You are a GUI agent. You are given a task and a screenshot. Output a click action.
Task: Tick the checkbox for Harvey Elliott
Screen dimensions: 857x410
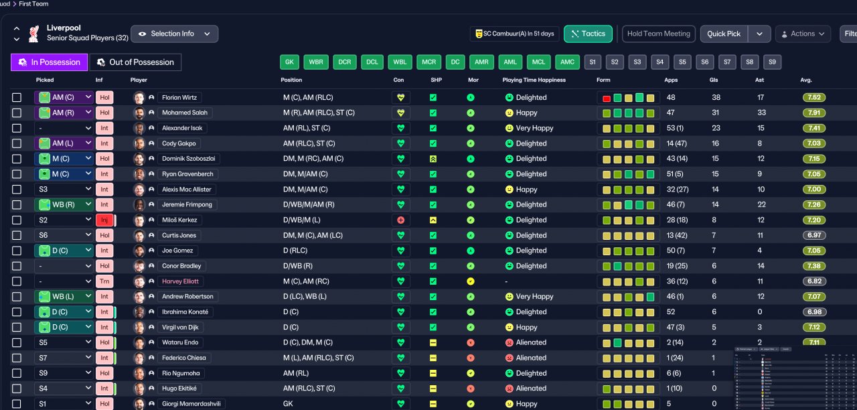point(17,281)
